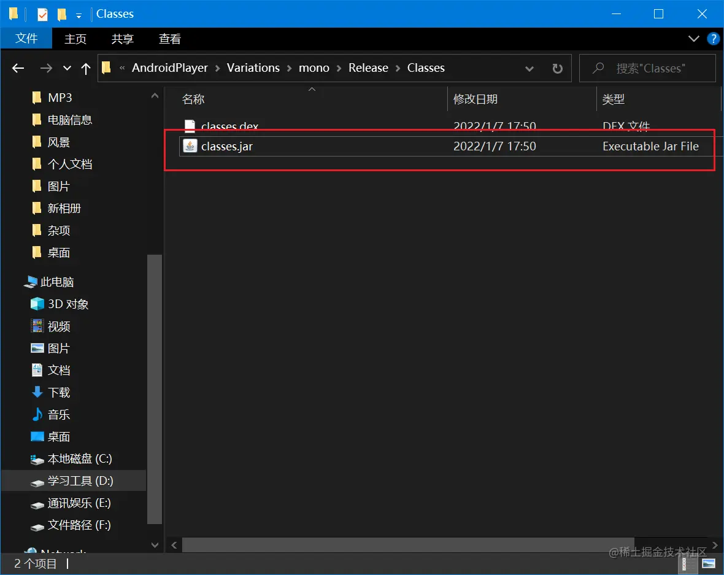This screenshot has height=575, width=724.
Task: Select the AndroidPlayer breadcrumb segment
Action: pyautogui.click(x=169, y=68)
